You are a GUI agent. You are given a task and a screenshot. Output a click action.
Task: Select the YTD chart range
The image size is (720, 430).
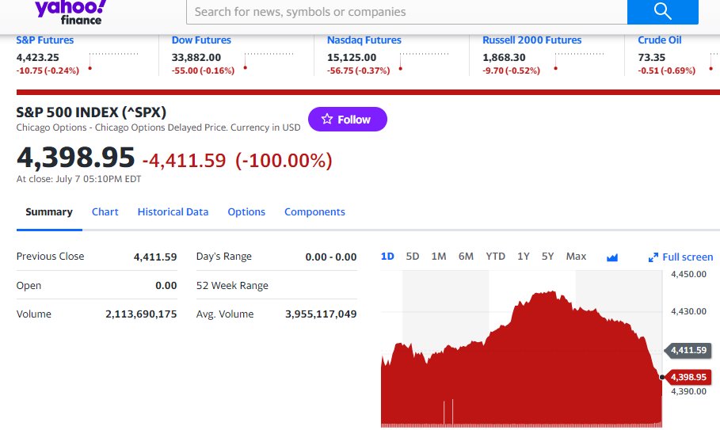pos(496,257)
